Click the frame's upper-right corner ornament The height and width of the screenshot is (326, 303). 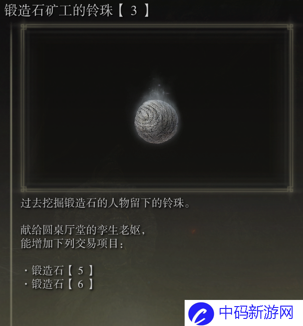290,27
